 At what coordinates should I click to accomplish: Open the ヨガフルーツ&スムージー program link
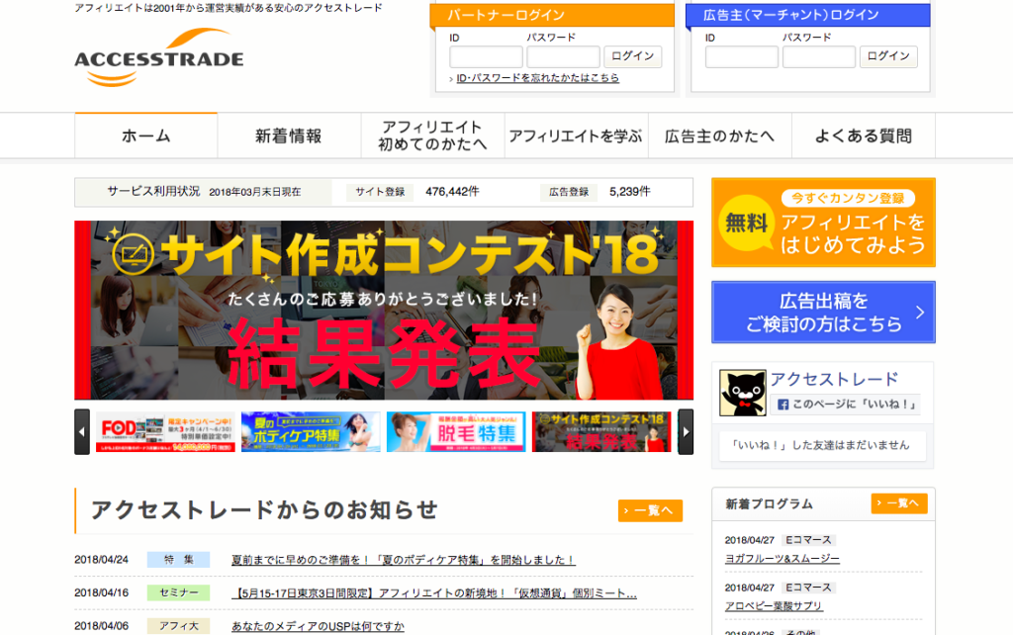[782, 559]
